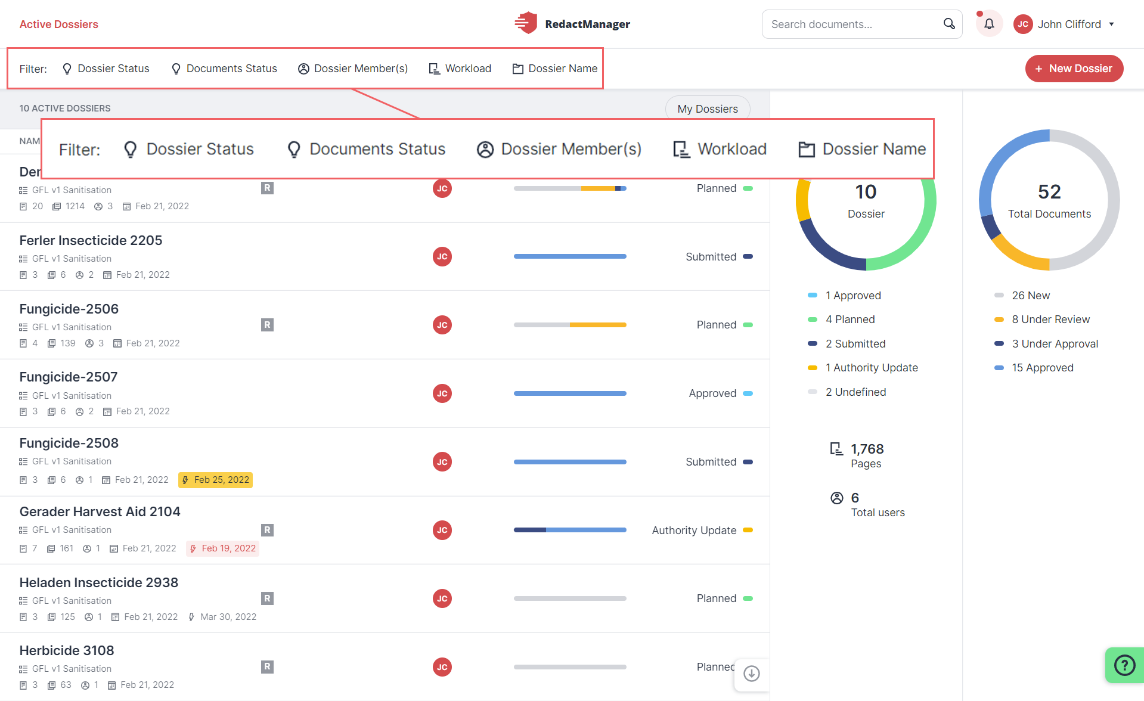Open the help question-mark widget
This screenshot has width=1144, height=701.
(x=1124, y=665)
